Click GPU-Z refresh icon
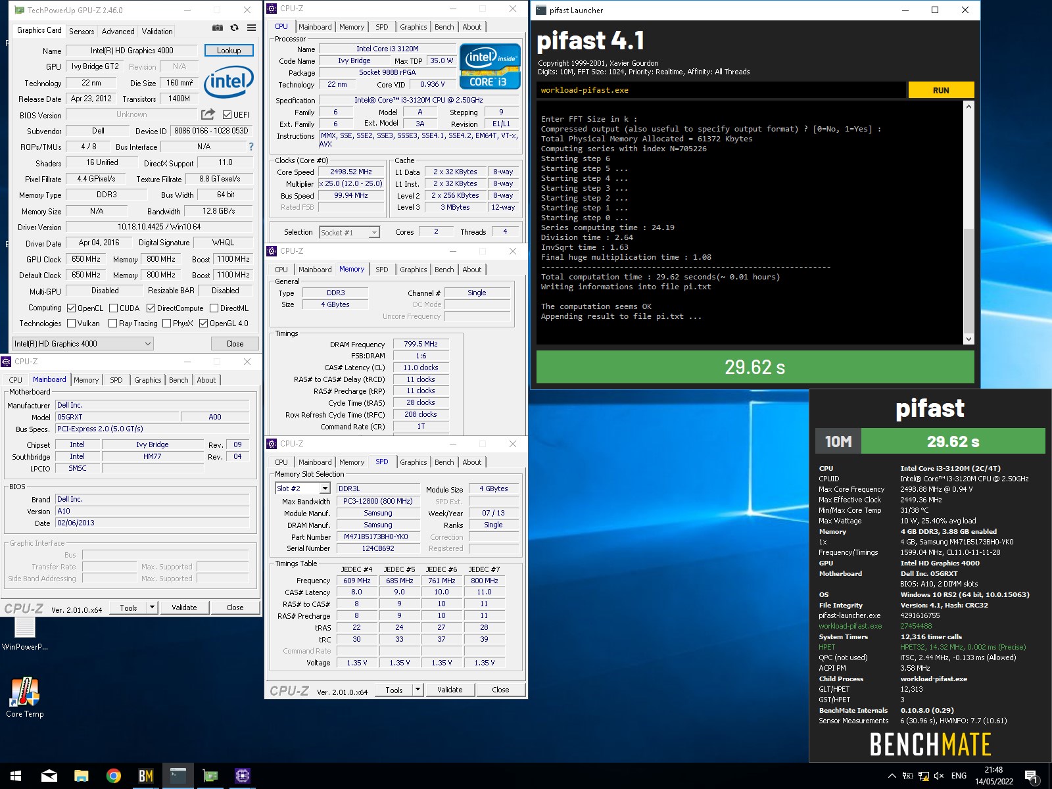Image resolution: width=1052 pixels, height=789 pixels. (235, 28)
